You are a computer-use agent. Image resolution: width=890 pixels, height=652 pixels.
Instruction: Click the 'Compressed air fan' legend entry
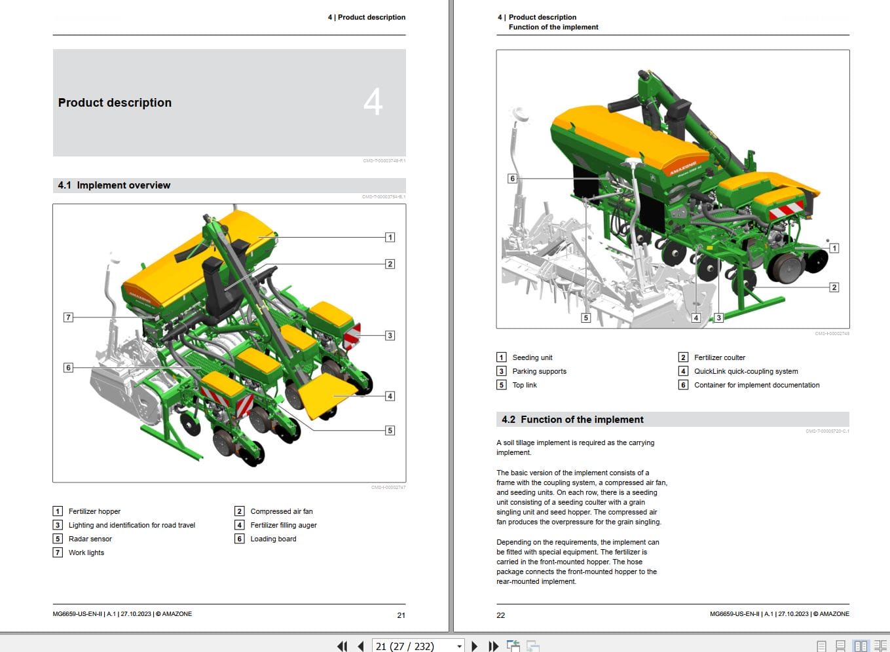coord(282,511)
